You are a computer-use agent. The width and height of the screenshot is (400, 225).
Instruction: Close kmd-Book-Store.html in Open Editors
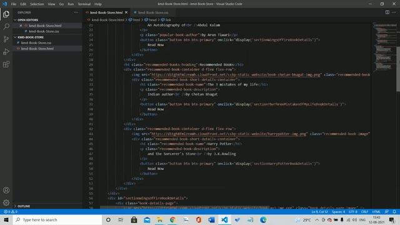tap(21, 26)
